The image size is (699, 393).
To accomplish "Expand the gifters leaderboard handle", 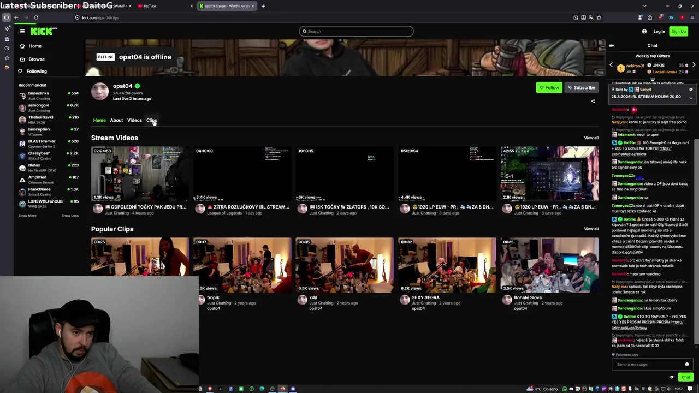I will tap(652, 80).
